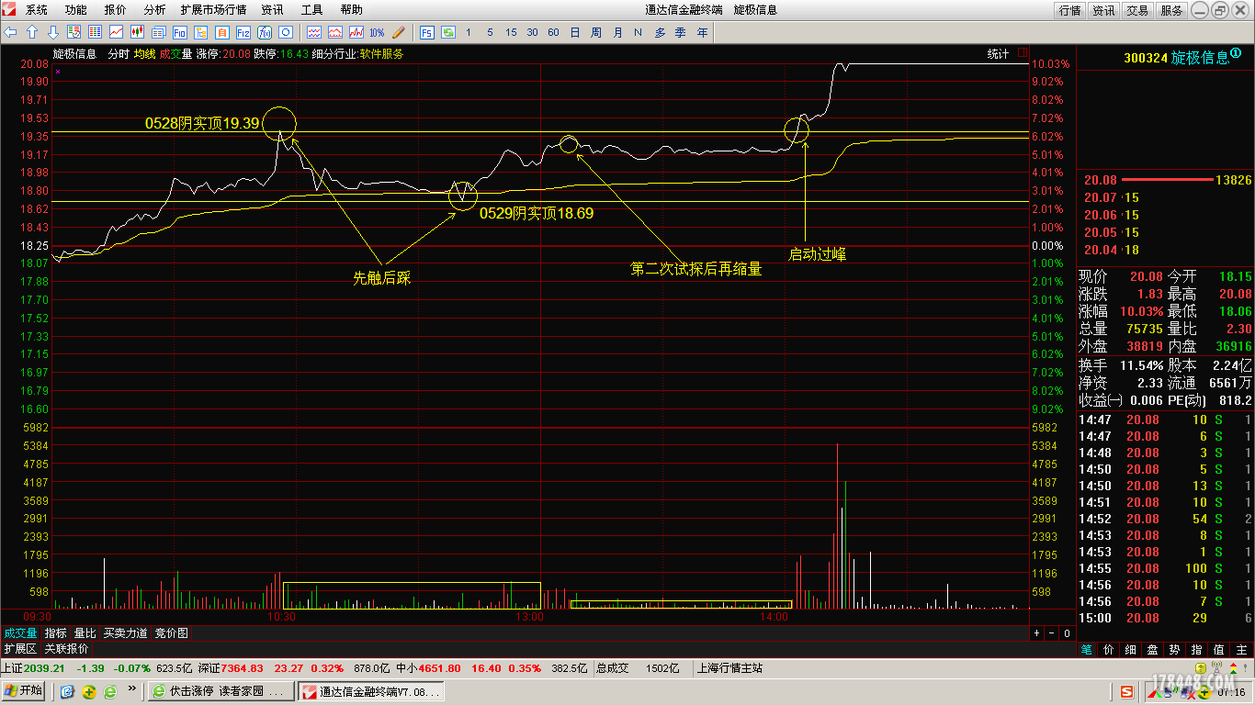Open the 帮助 menu
The image size is (1255, 705).
click(x=351, y=10)
